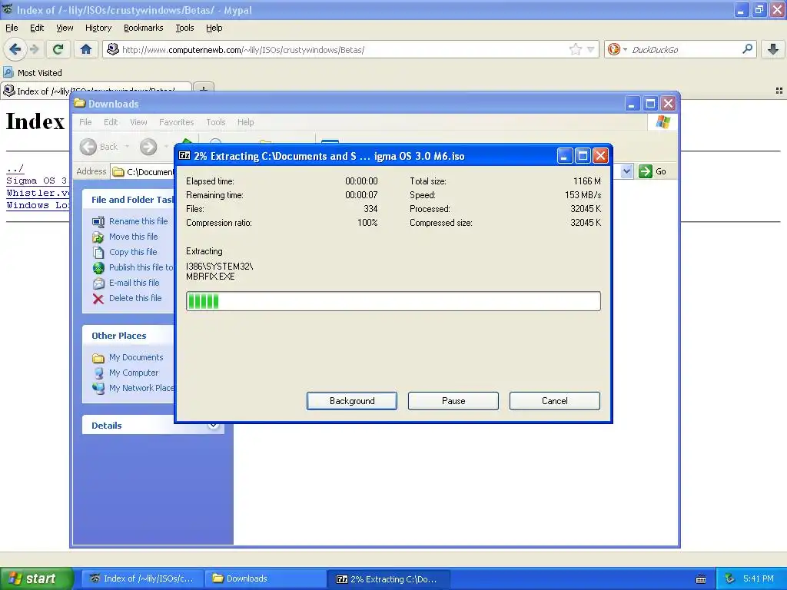
Task: Open the Edit menu in Mypal
Action: click(x=37, y=28)
